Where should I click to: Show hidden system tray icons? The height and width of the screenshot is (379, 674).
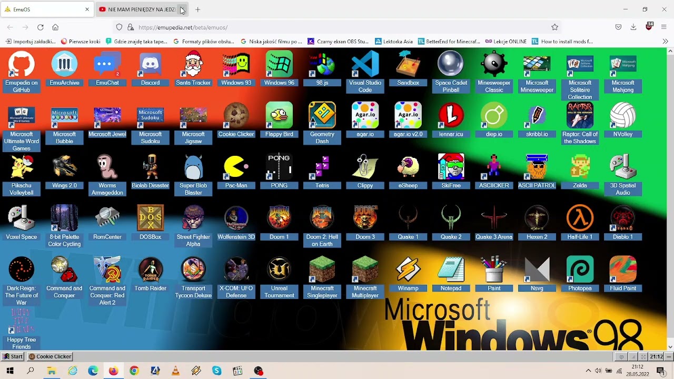pyautogui.click(x=588, y=371)
